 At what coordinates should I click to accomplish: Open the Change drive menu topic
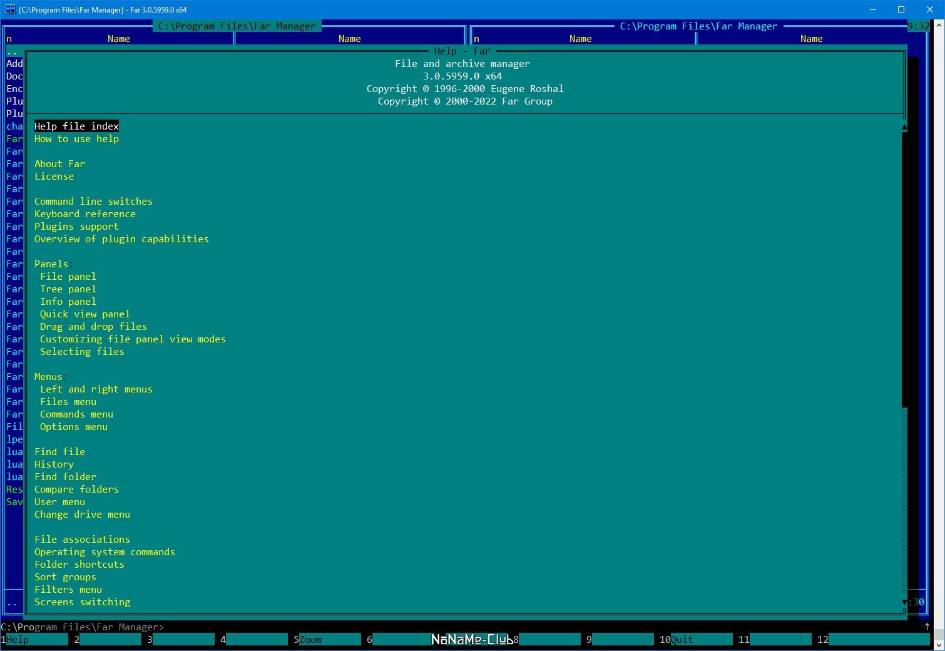(x=82, y=515)
